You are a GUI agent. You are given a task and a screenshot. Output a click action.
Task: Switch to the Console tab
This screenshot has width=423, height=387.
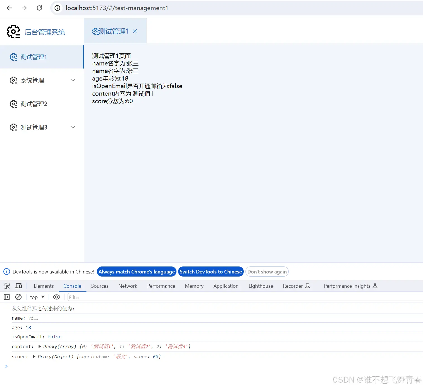click(72, 286)
